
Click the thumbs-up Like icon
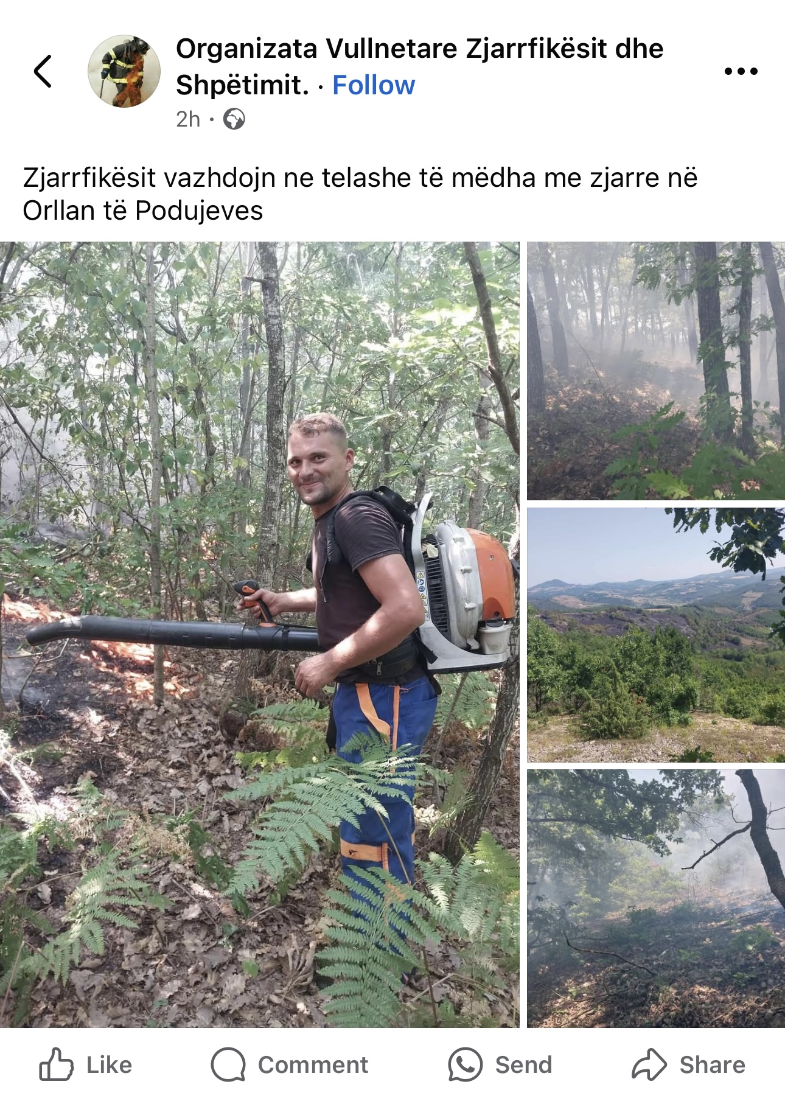56,1064
